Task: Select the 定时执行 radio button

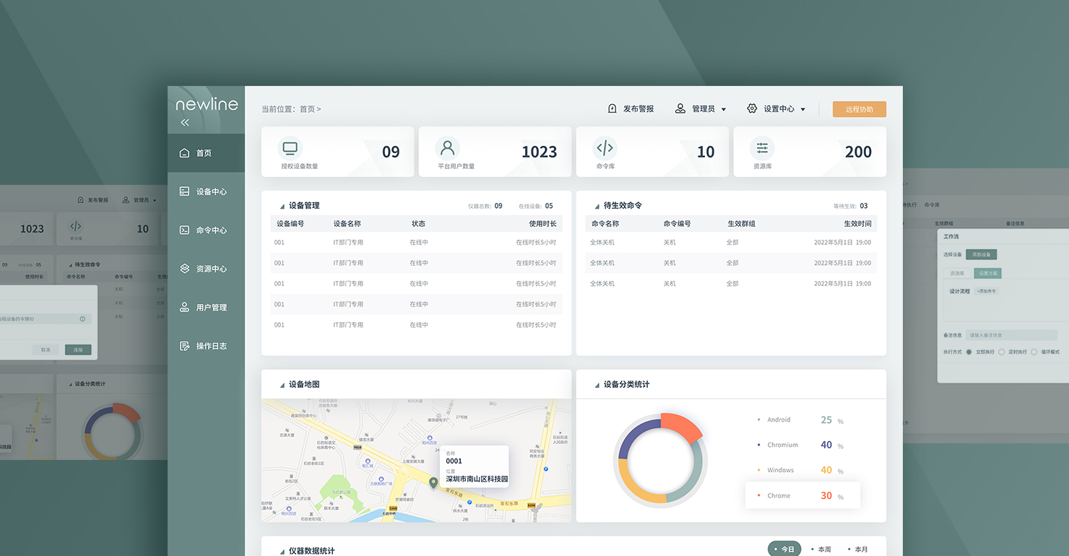Action: pyautogui.click(x=1001, y=352)
